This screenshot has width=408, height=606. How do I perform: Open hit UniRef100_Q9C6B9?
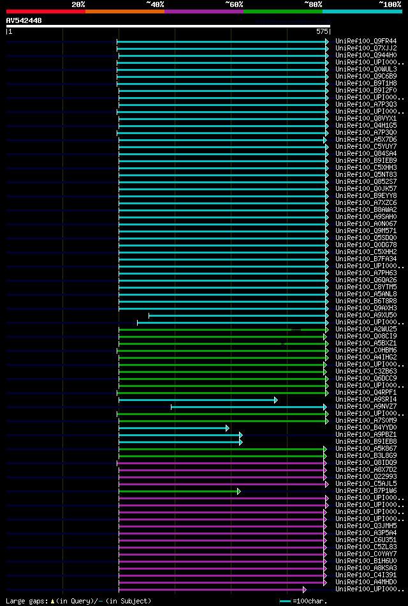366,77
